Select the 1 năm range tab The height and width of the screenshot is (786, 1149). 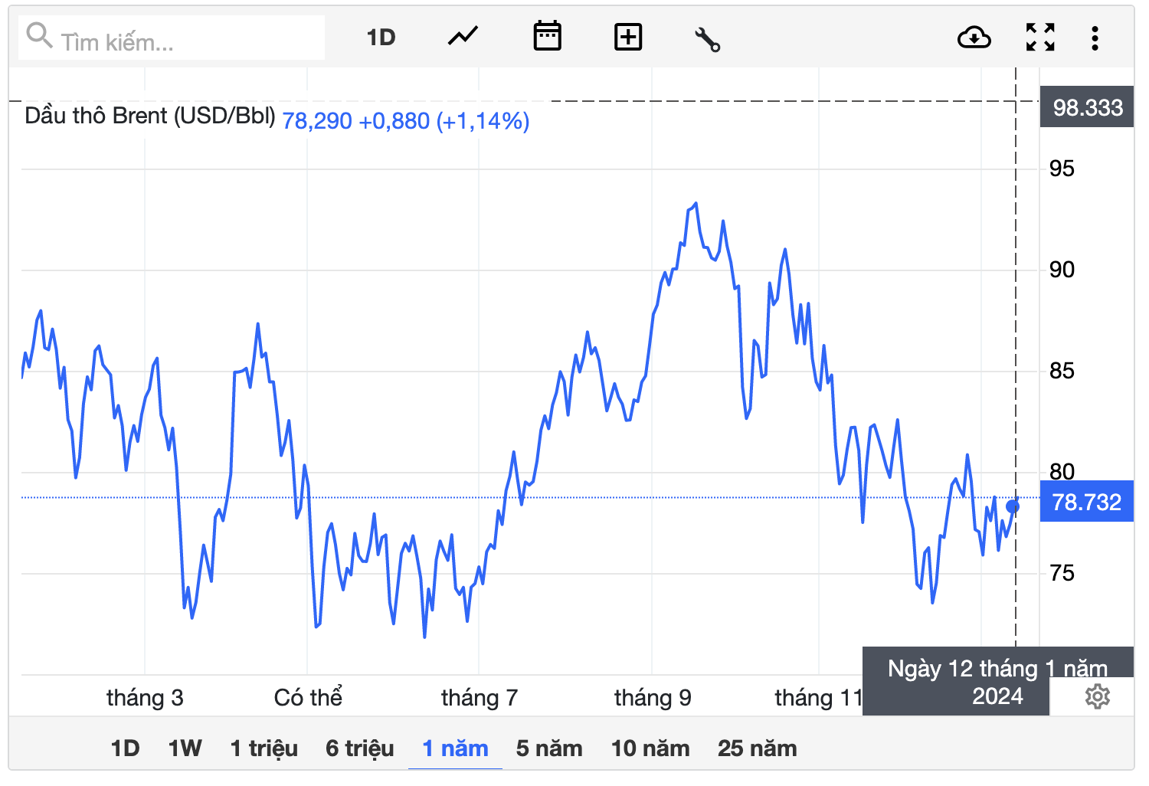(x=455, y=748)
